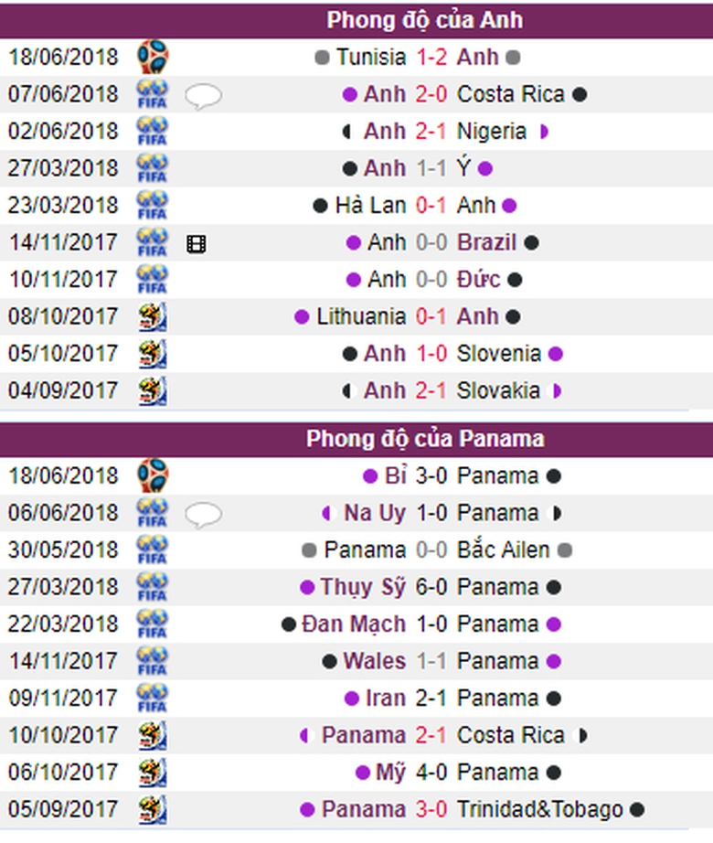Click the comment bubble on Anh vs Costa Rica row

203,95
